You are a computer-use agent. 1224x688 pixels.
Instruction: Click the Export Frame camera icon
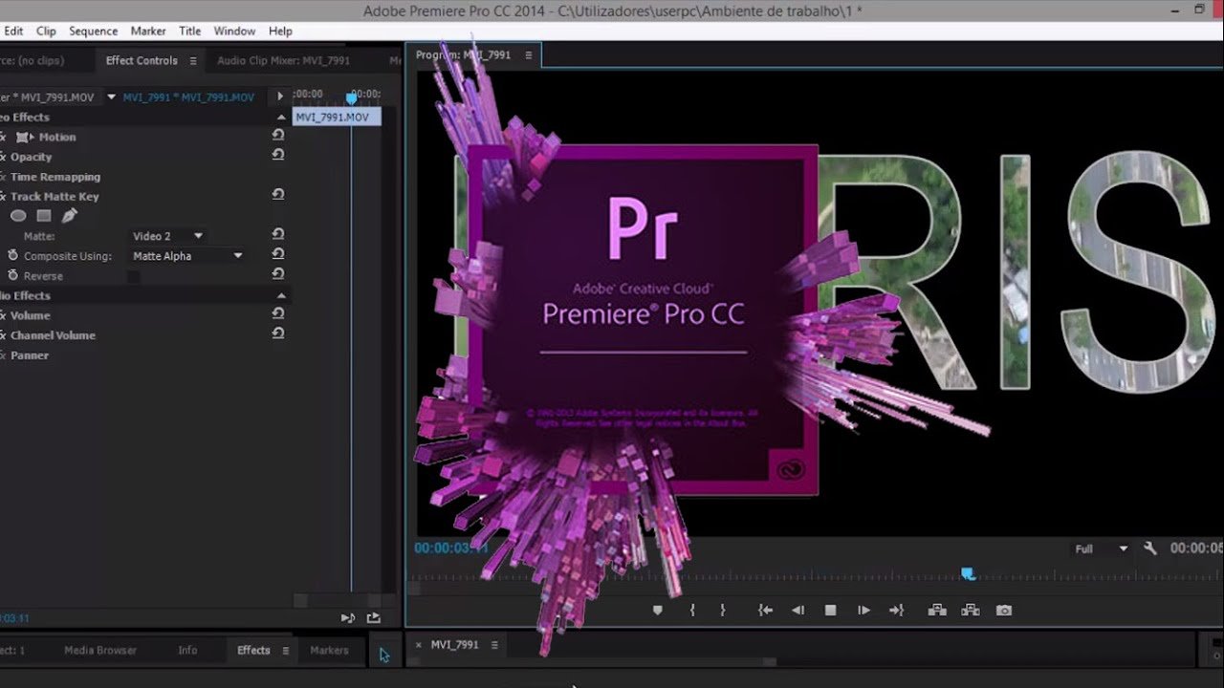click(1003, 611)
